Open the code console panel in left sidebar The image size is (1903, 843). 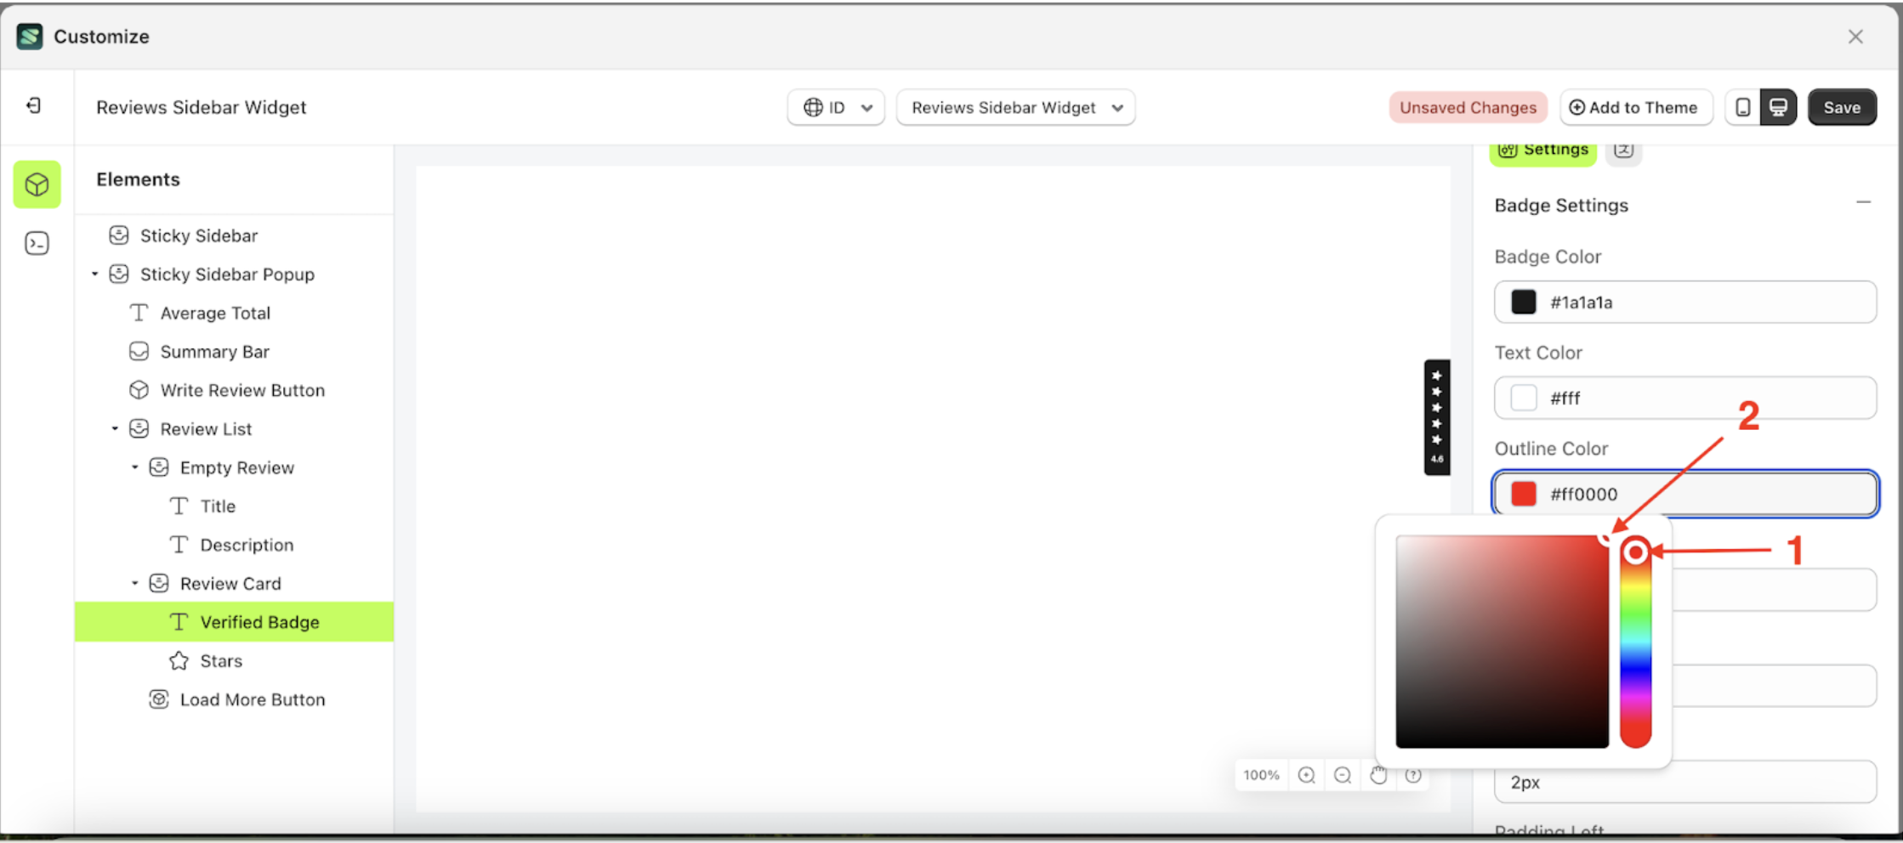pyautogui.click(x=37, y=243)
